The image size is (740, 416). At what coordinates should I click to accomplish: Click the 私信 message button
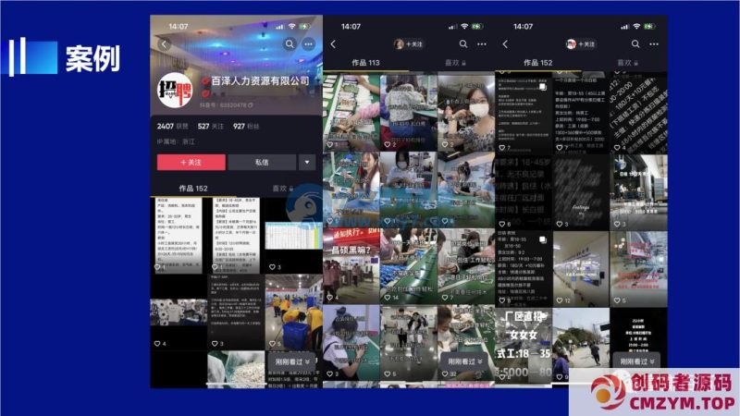click(262, 163)
